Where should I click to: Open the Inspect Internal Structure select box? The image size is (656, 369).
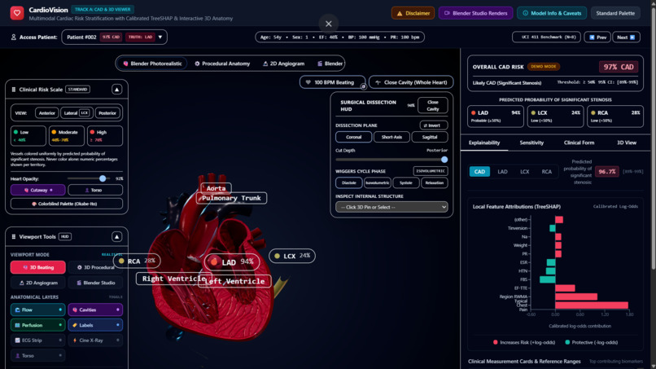click(391, 207)
